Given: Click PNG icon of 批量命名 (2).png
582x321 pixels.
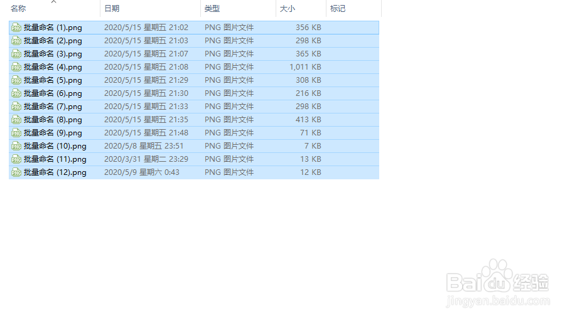Looking at the screenshot, I should pos(16,41).
